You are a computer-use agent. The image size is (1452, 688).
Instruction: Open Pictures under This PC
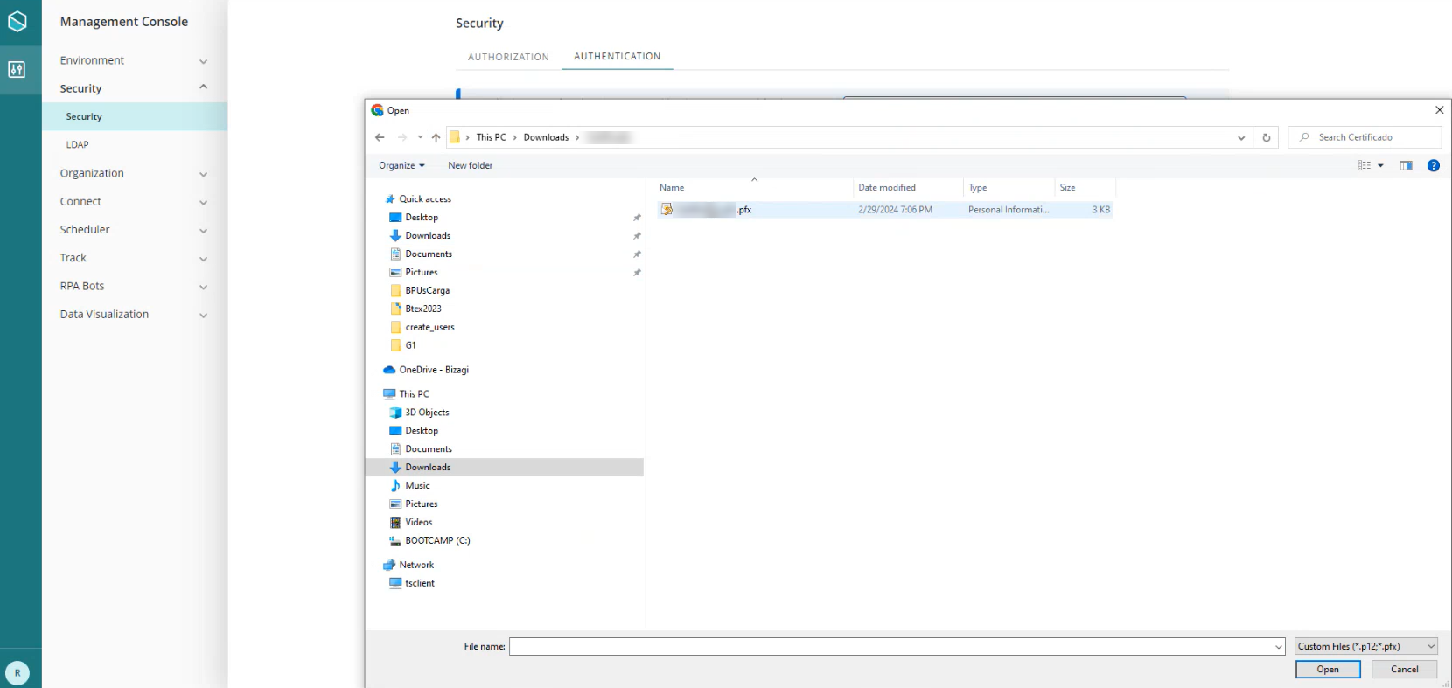tap(421, 504)
